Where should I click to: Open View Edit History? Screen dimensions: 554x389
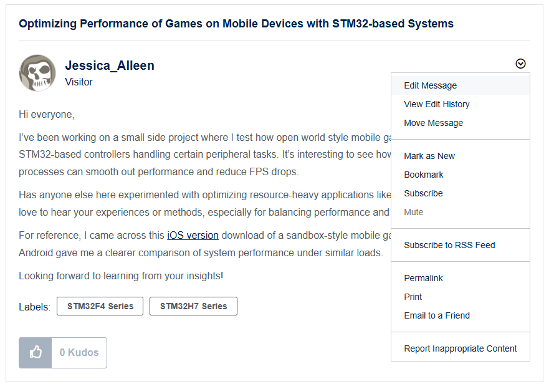point(436,104)
